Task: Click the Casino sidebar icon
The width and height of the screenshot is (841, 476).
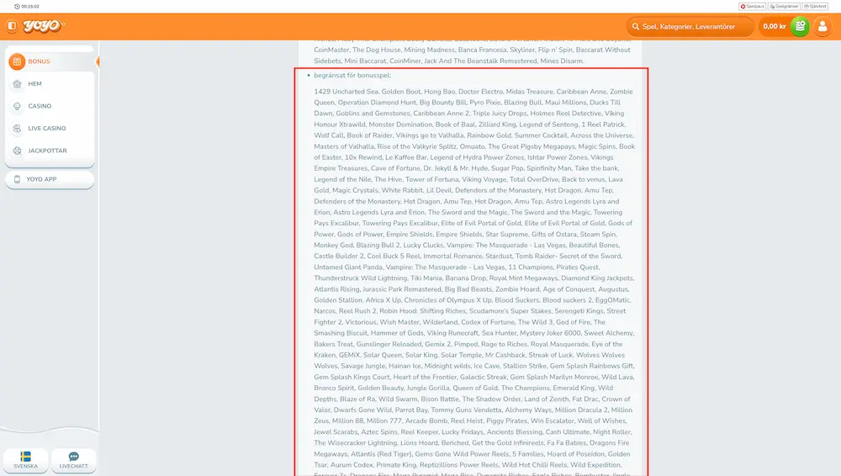Action: point(17,106)
